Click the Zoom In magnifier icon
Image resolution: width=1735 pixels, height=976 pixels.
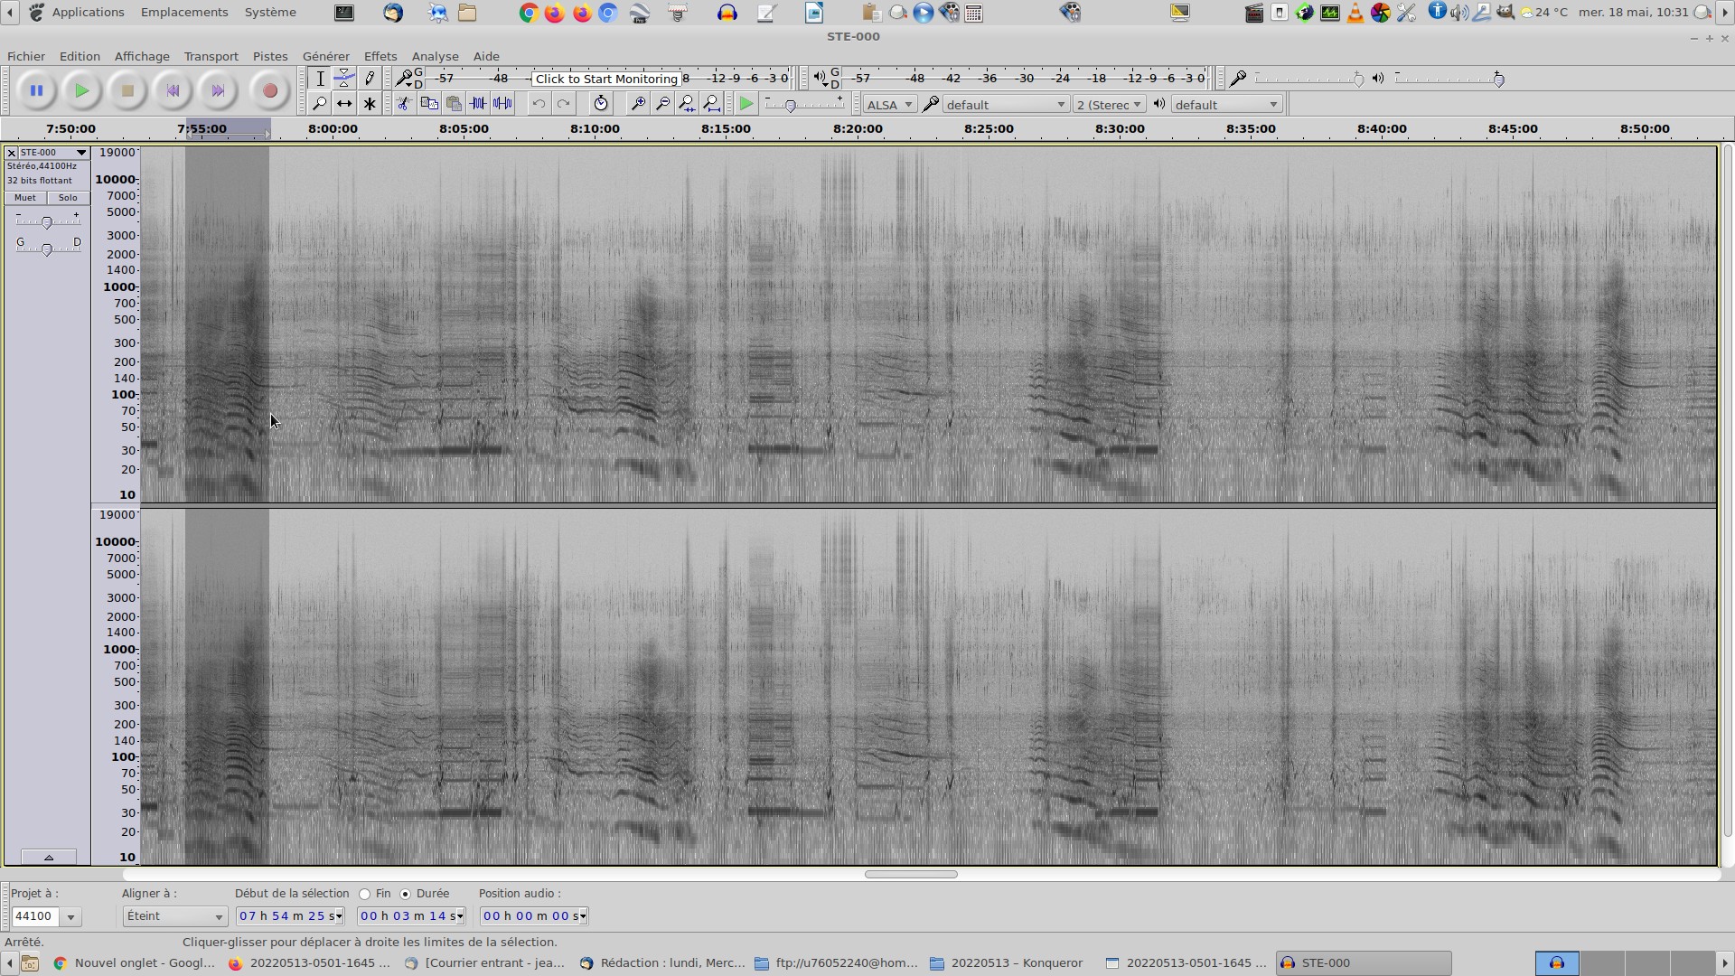tap(638, 104)
